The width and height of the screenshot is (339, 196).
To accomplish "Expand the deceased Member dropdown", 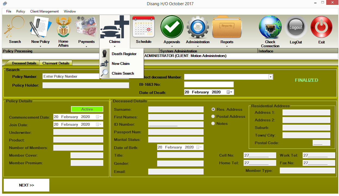I will pos(270,77).
